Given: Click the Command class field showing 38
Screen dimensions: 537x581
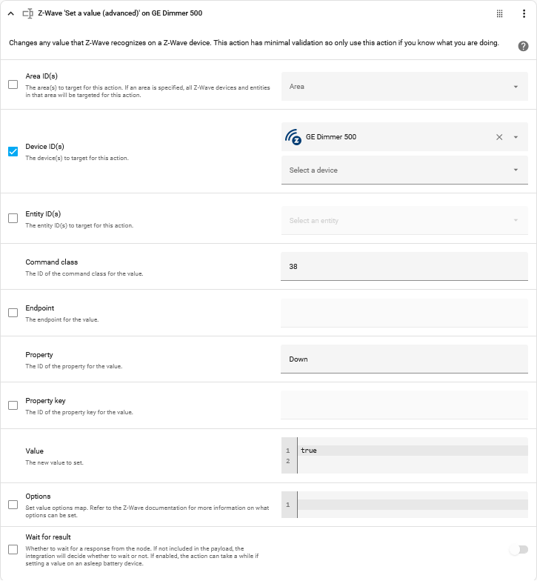Looking at the screenshot, I should (x=404, y=267).
